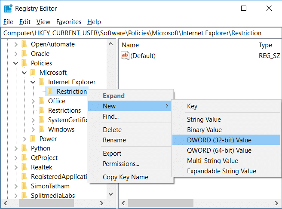Viewport: 282px width, 209px height.
Task: Click the Name column header
Action: click(130, 45)
